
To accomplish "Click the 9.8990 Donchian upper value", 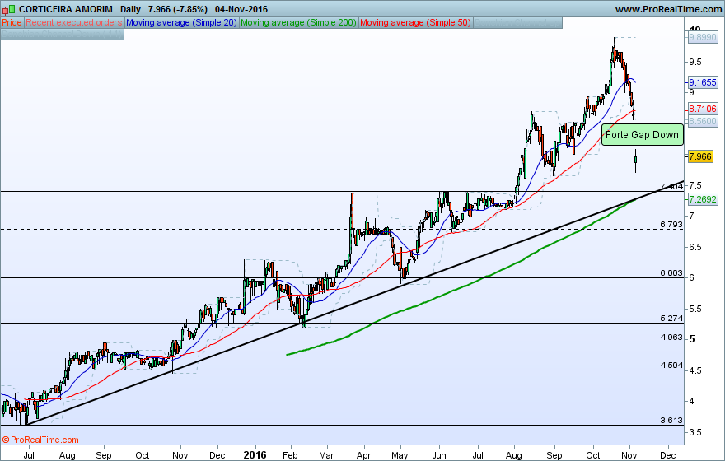I will click(x=702, y=37).
